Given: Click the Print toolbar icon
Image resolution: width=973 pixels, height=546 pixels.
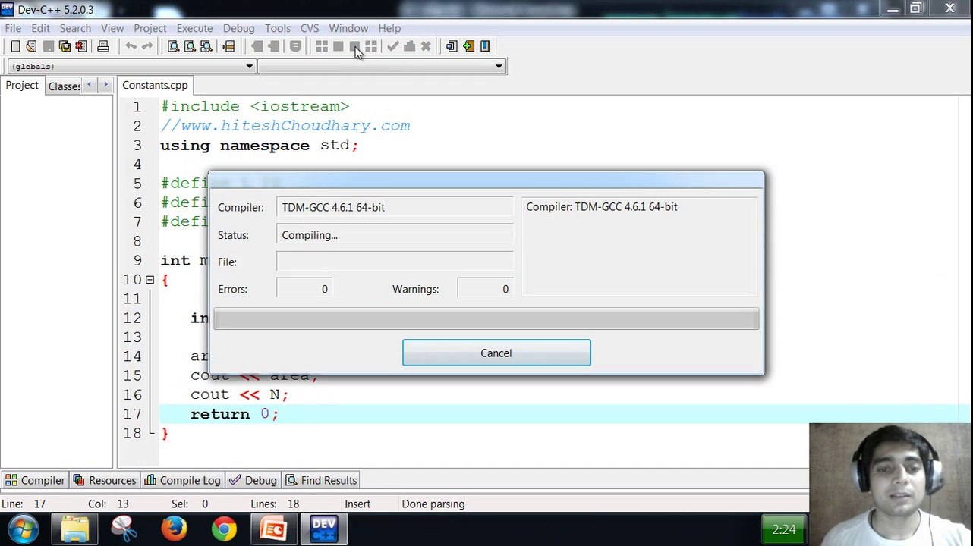Looking at the screenshot, I should [x=103, y=46].
